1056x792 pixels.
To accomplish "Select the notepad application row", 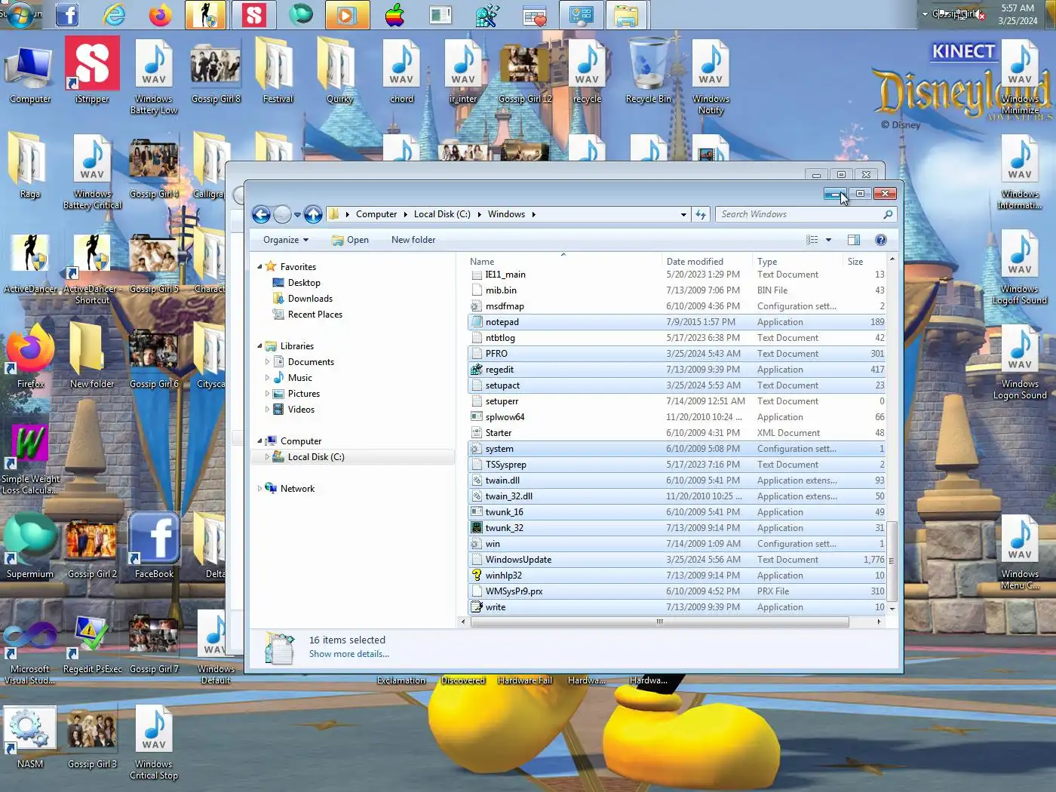I will pyautogui.click(x=676, y=322).
